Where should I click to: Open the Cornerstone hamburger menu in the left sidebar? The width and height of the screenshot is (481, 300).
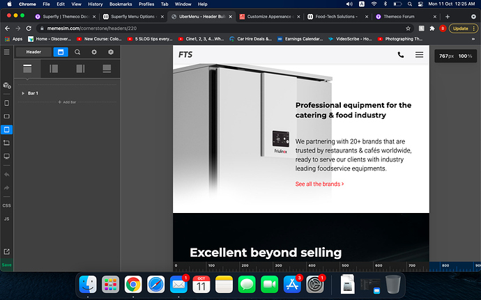coord(6,52)
